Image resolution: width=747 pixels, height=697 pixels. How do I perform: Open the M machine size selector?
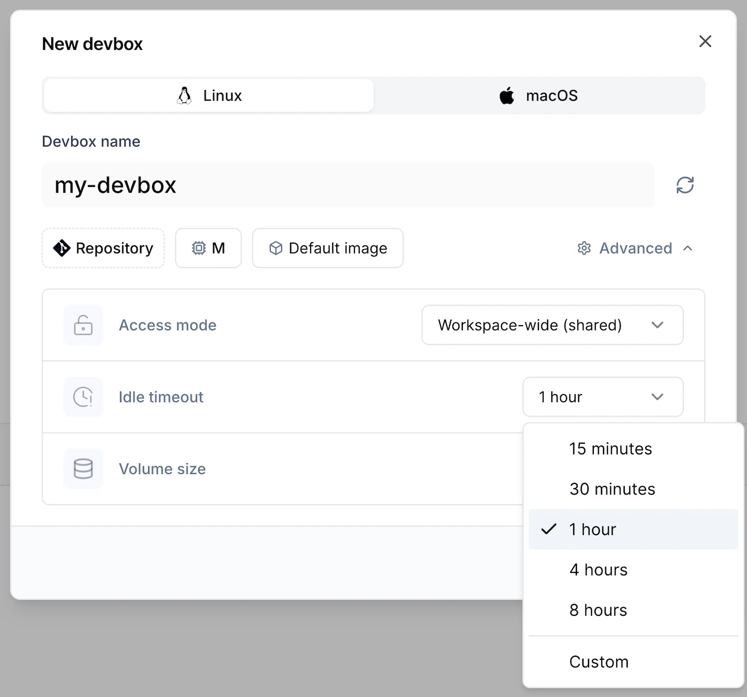208,248
